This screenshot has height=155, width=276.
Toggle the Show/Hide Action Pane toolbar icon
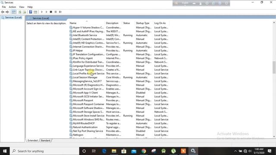pos(35,12)
